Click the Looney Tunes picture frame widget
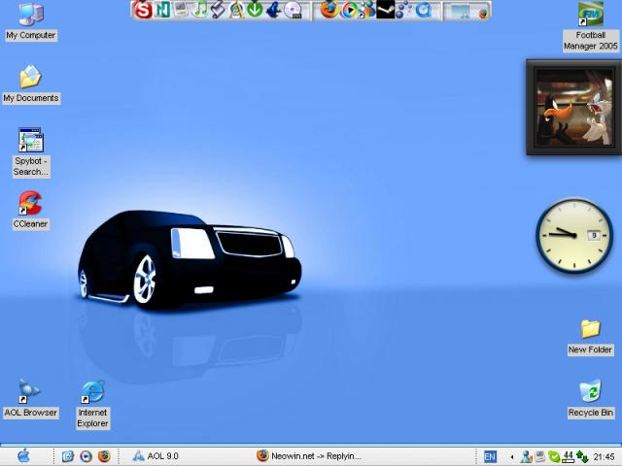This screenshot has height=466, width=622. click(573, 107)
